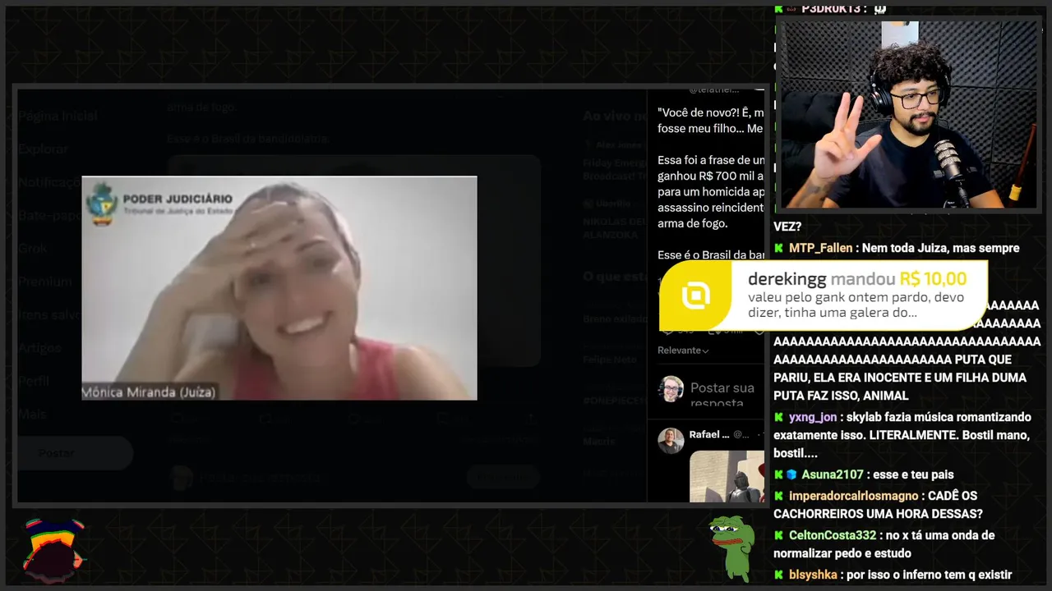
Task: Open Grok in the X sidebar
Action: pos(33,248)
